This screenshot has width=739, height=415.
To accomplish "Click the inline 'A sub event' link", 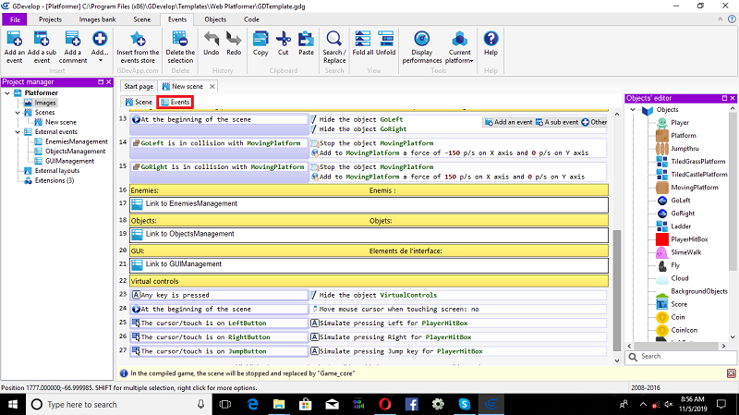I will [x=562, y=122].
